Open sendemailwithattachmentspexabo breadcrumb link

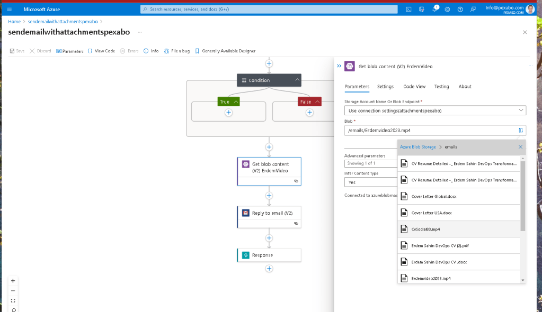click(63, 21)
